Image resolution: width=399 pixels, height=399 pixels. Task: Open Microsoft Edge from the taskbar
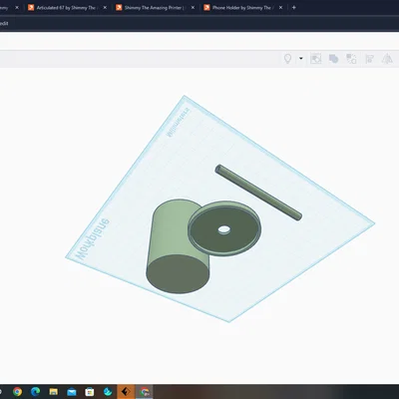click(x=35, y=392)
